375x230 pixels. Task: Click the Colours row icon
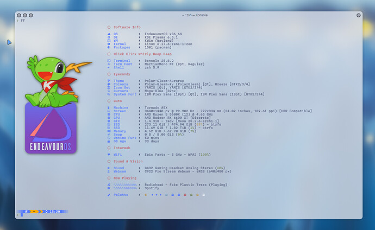coord(109,84)
